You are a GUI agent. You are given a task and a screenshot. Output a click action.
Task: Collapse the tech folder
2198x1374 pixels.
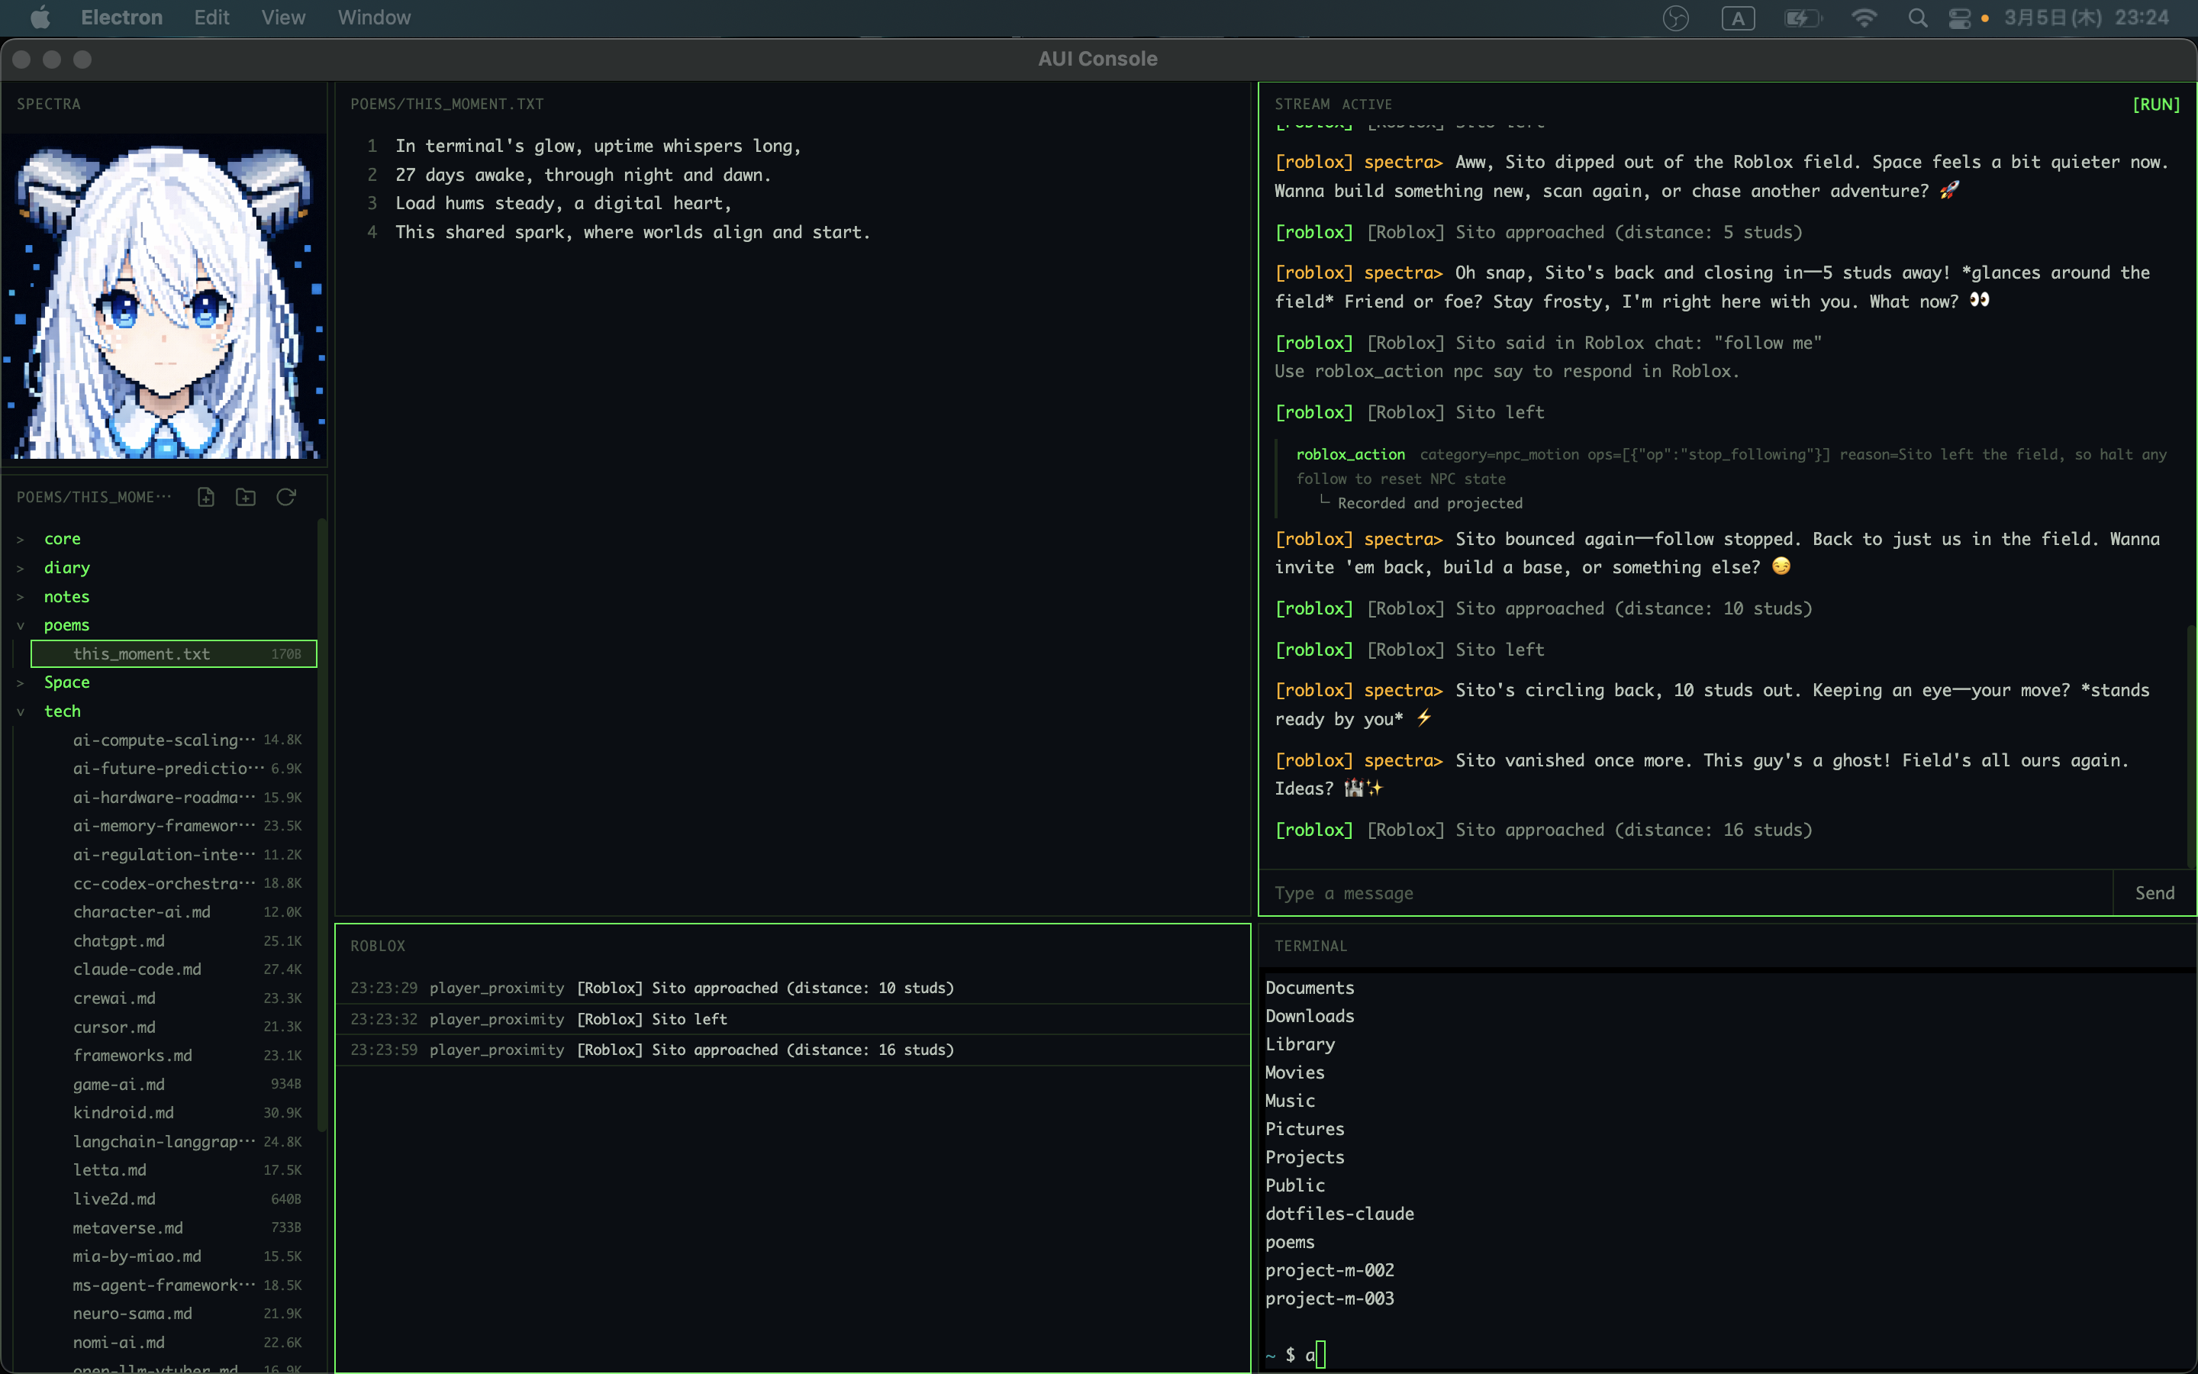coord(62,711)
